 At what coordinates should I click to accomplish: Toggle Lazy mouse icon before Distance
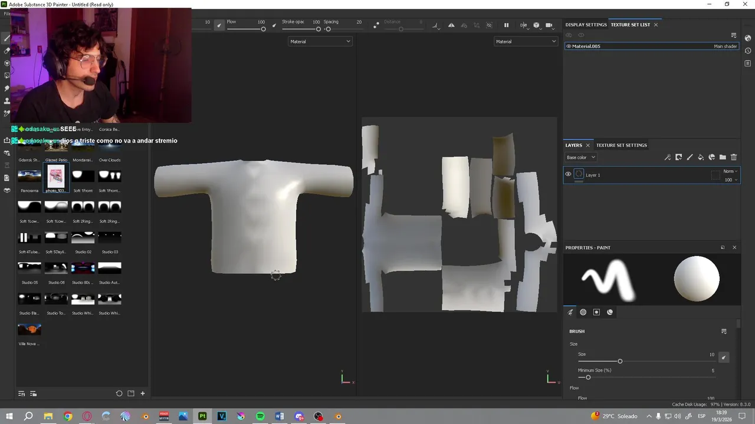(x=376, y=25)
